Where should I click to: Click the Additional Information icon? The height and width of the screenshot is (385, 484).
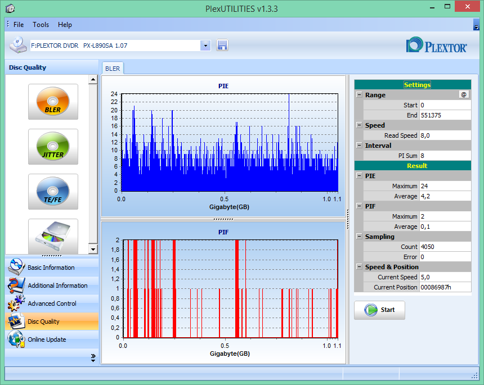[x=16, y=285]
